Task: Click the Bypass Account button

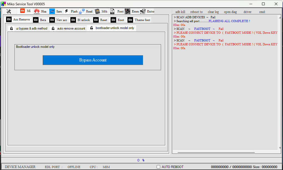Action: (93, 60)
